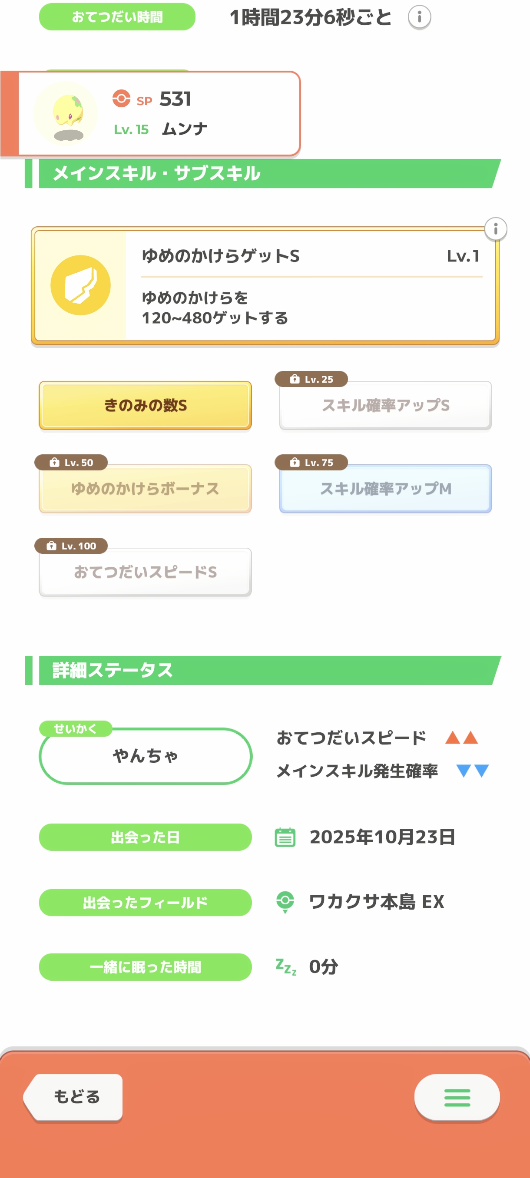Select the きのみの数S sub skill

click(x=146, y=405)
